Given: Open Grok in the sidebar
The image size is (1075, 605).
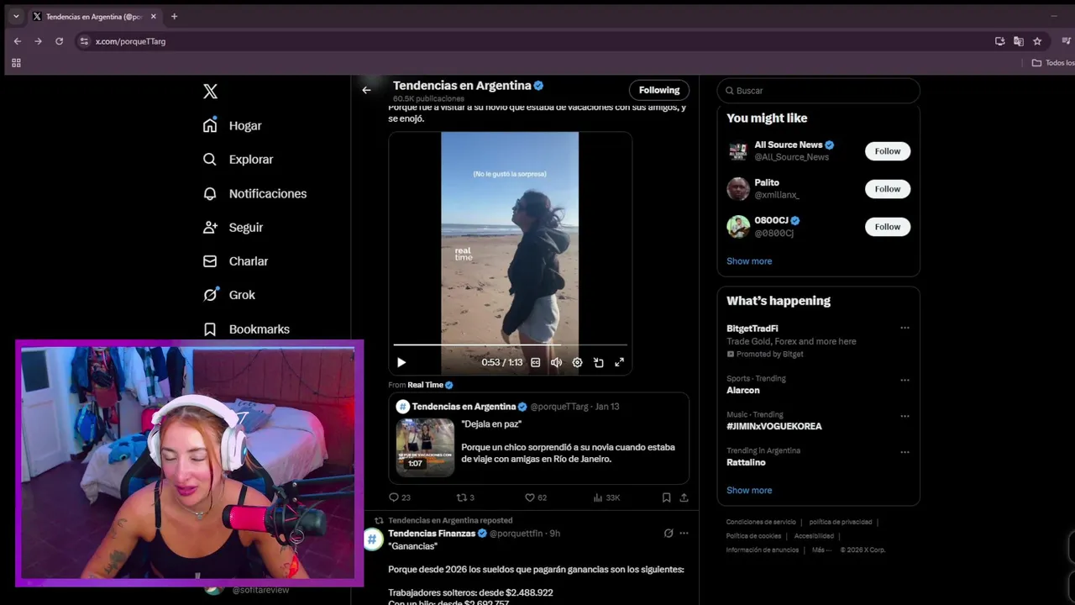Looking at the screenshot, I should click(x=229, y=295).
